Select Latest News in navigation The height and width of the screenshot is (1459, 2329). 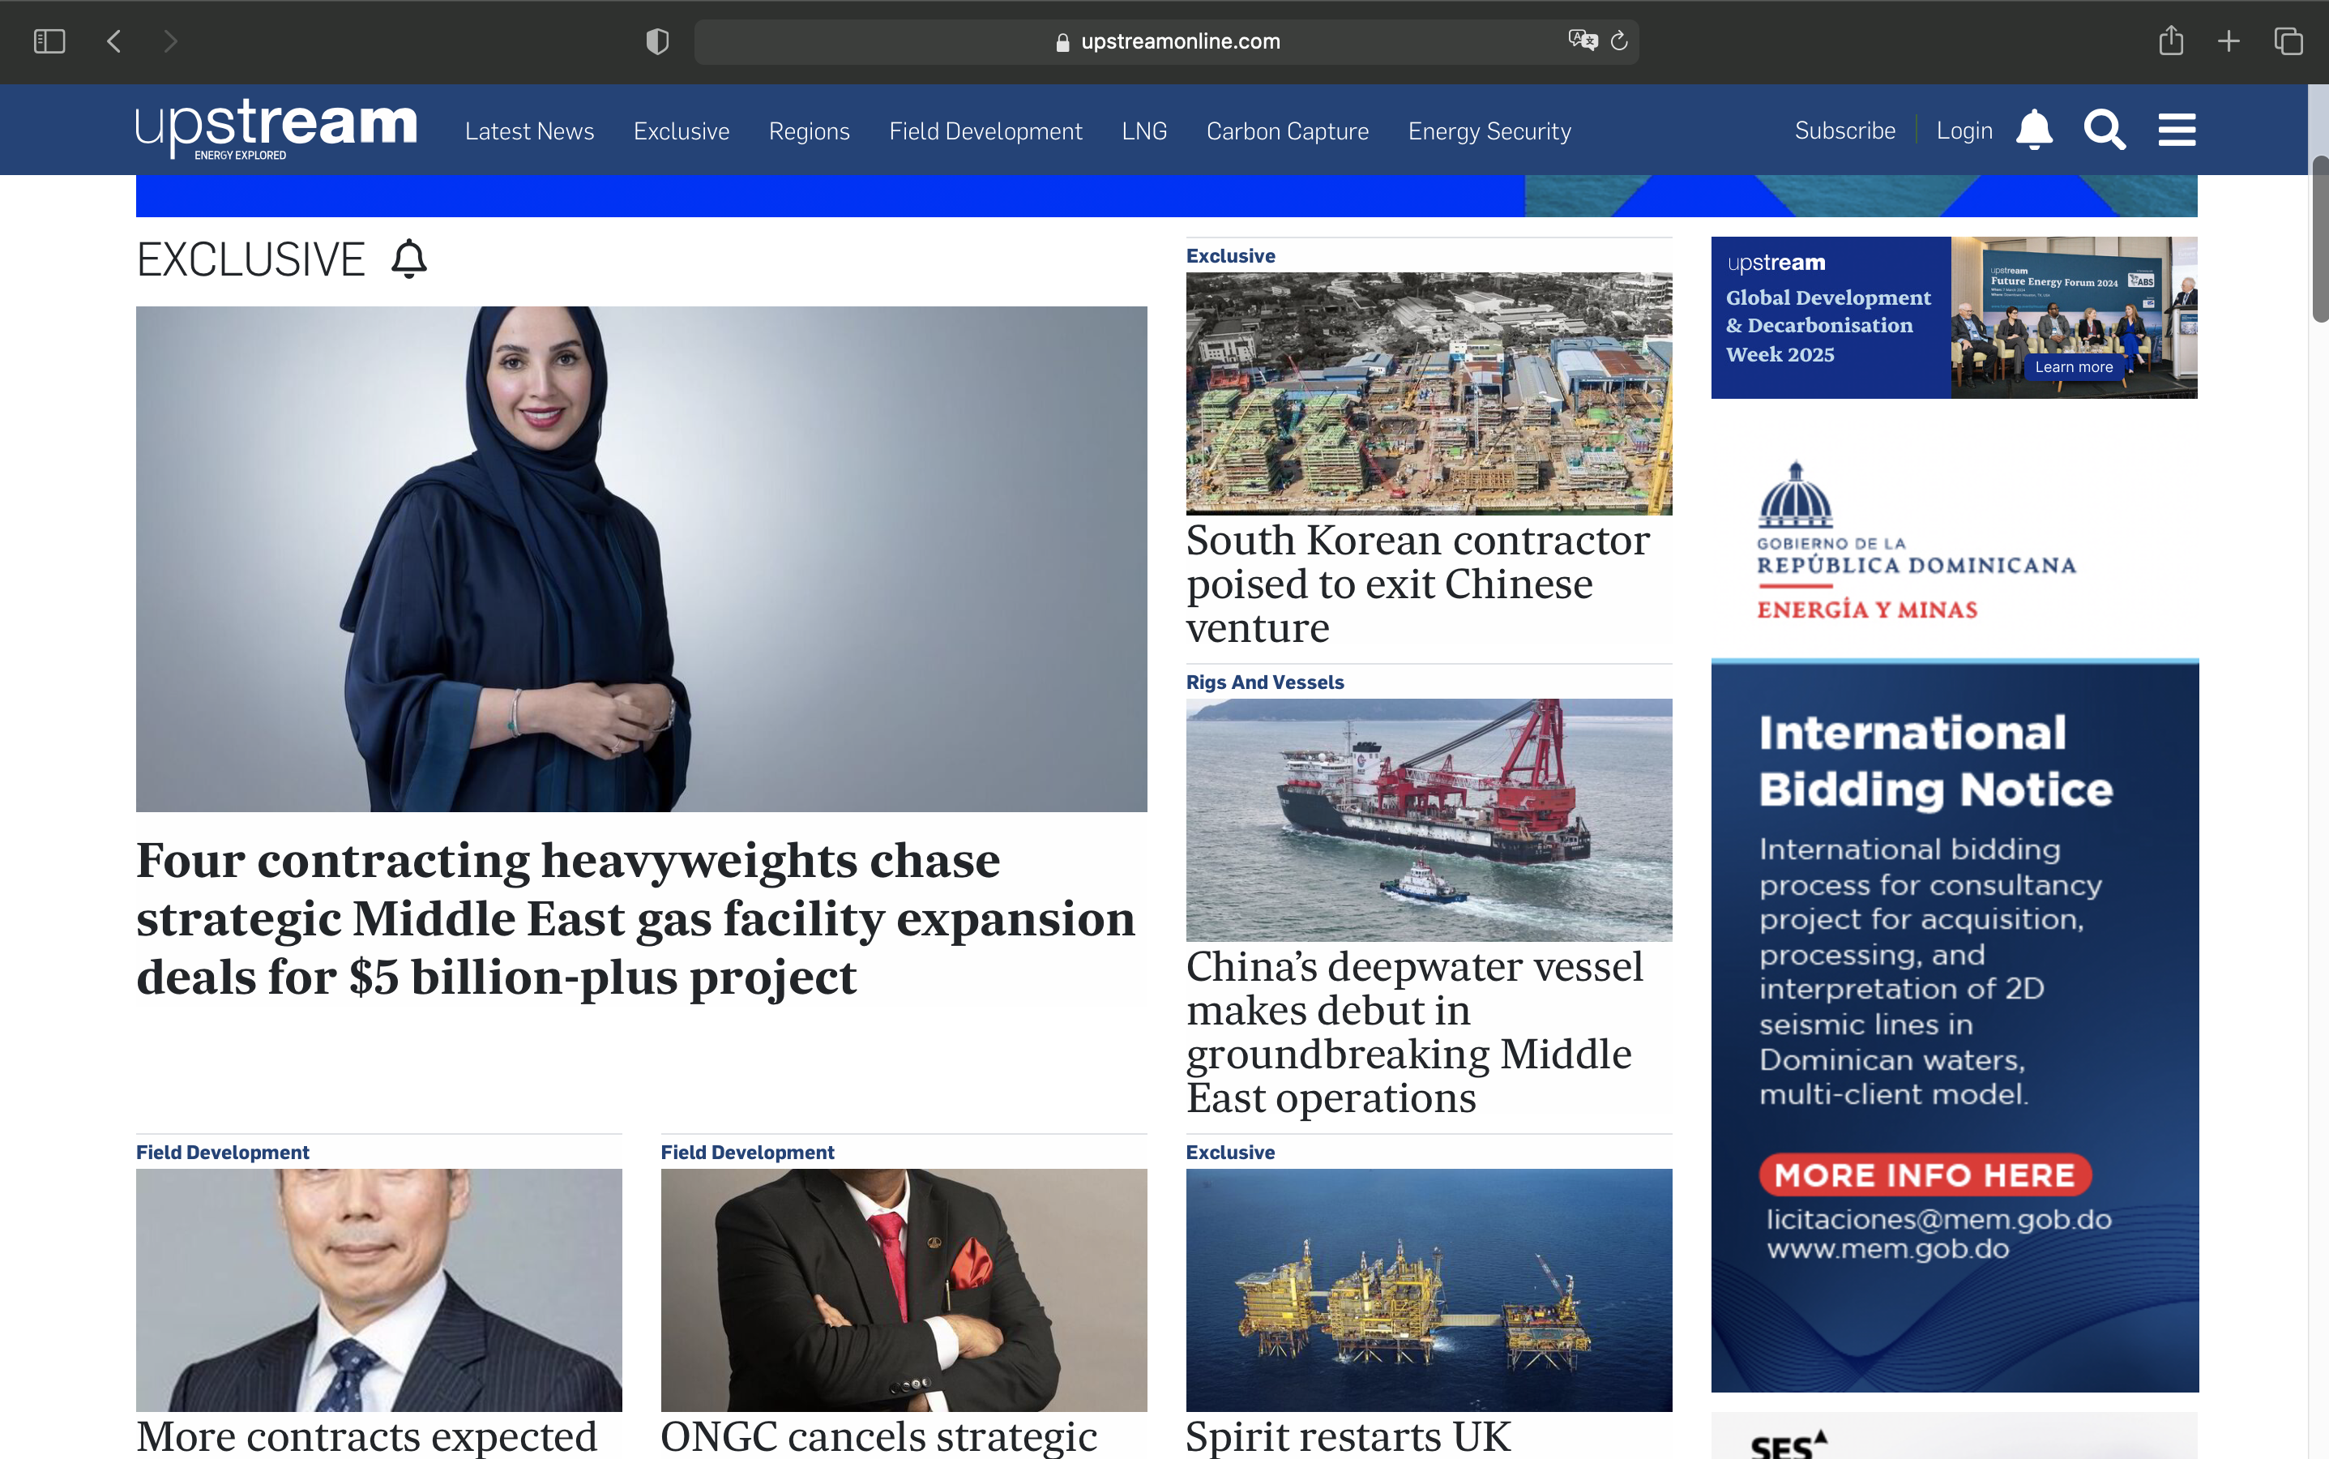[x=528, y=131]
